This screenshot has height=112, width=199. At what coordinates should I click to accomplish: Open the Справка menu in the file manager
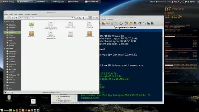34,15
